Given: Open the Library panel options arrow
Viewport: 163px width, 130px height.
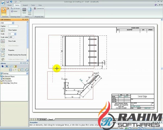Looking at the screenshot, I should click(21, 63).
